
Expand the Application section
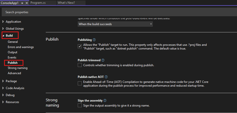tap(3, 22)
